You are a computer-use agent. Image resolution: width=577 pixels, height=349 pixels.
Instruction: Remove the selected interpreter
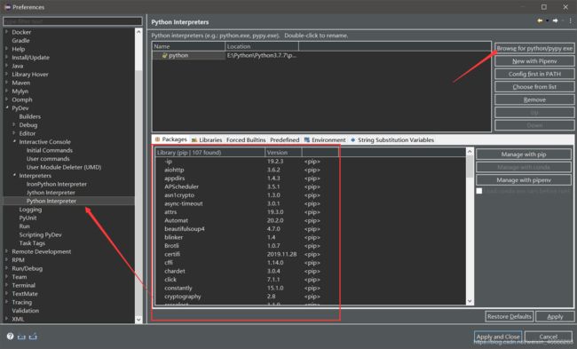[x=534, y=99]
